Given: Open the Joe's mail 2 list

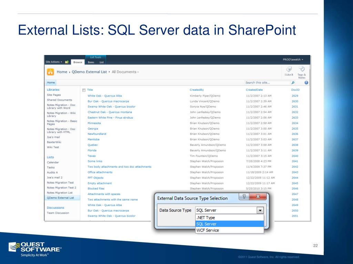Looking at the screenshot, I should pos(54,177).
